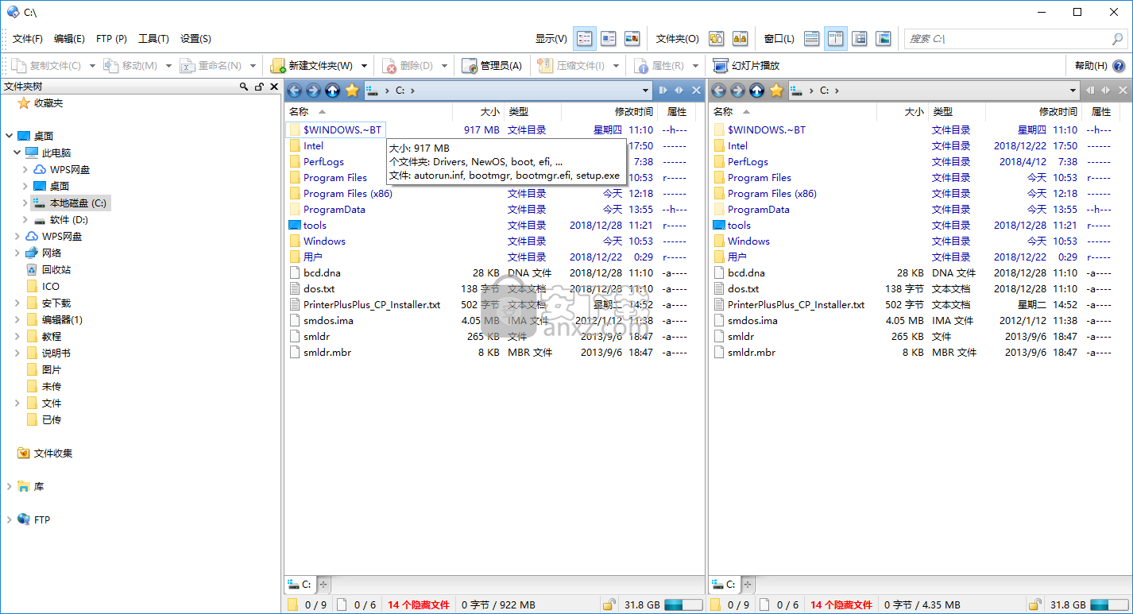Open the 显示(V) menu label

tap(551, 38)
